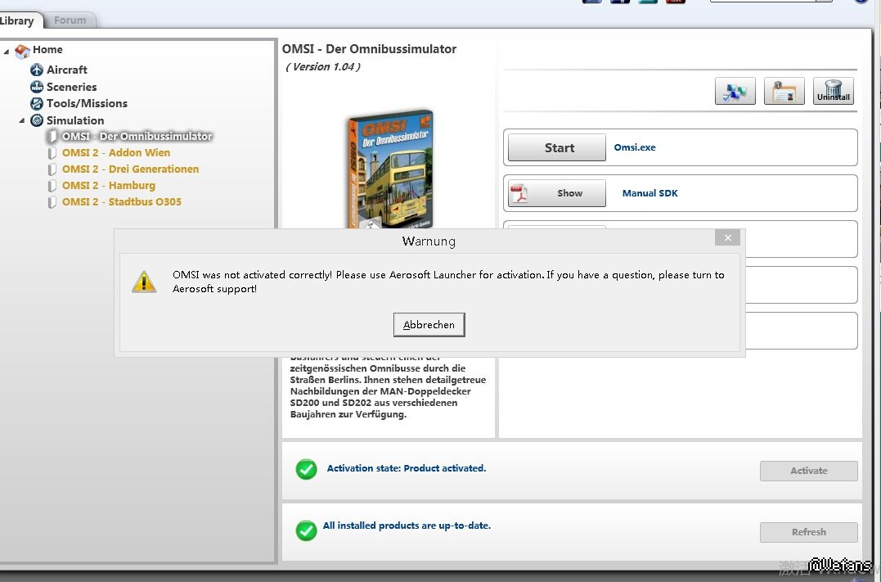Select OMSI 2 - Addon Wien
The height and width of the screenshot is (582, 881).
pos(115,153)
